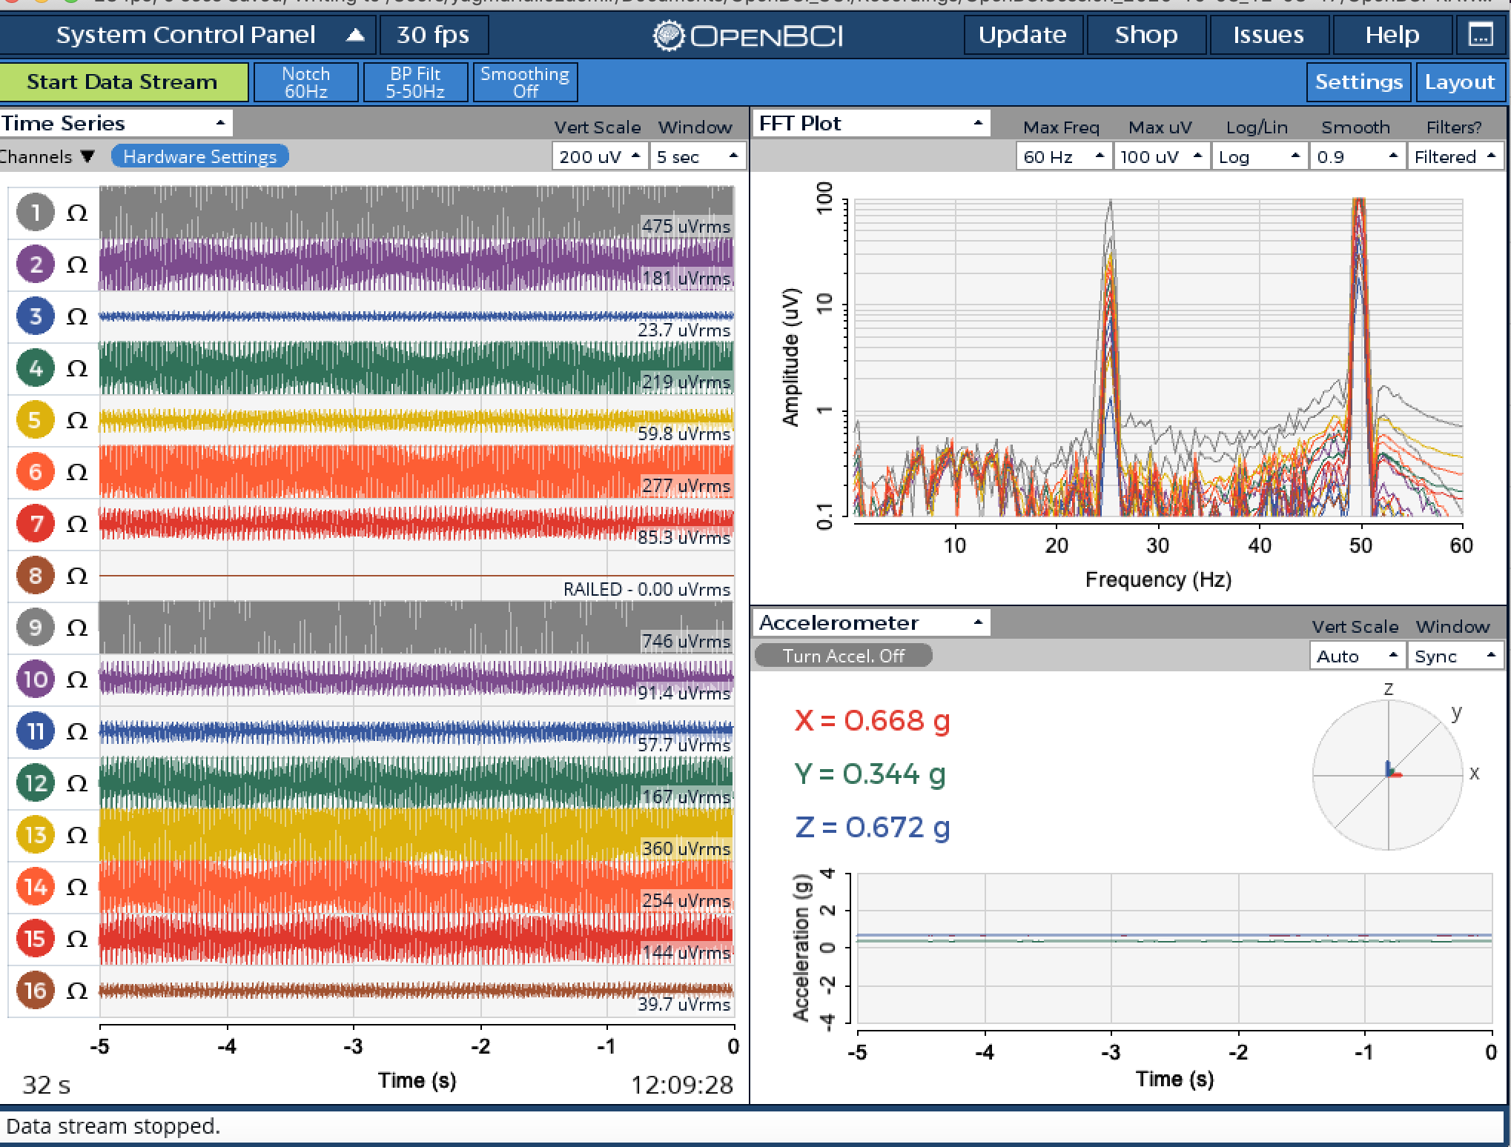Collapse the System Control Panel arrow
1511x1147 pixels.
click(x=356, y=35)
